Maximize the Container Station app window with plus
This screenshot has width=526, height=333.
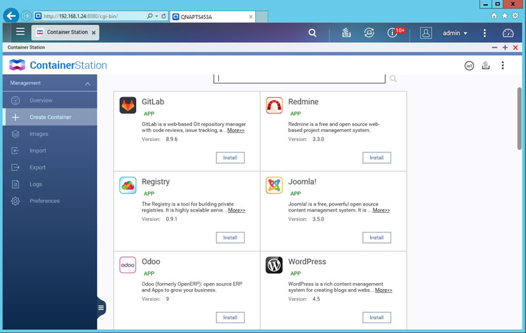pos(505,47)
